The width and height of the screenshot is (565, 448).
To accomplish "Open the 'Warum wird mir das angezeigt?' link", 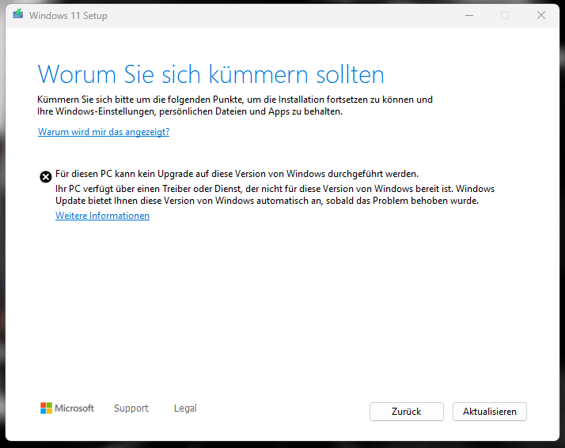I will (x=104, y=132).
